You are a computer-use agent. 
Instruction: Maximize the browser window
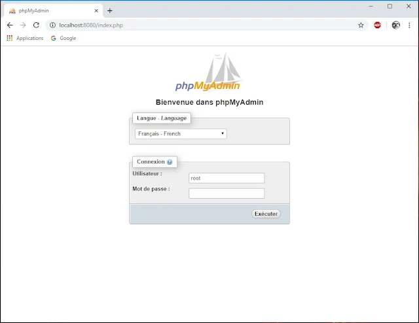(x=390, y=6)
